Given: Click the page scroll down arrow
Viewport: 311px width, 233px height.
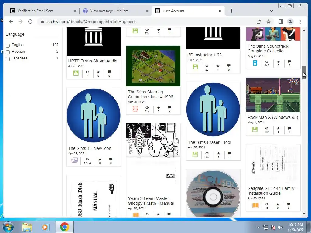Looking at the screenshot, I should coord(304,214).
